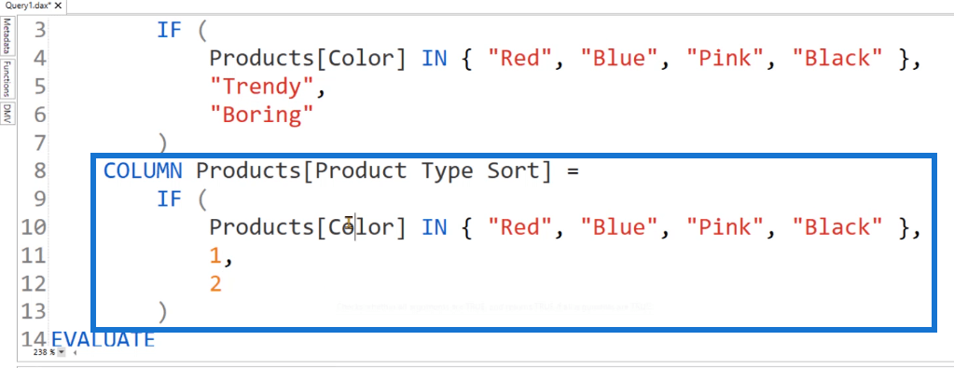Click line number 7 in the gutter

pyautogui.click(x=39, y=143)
